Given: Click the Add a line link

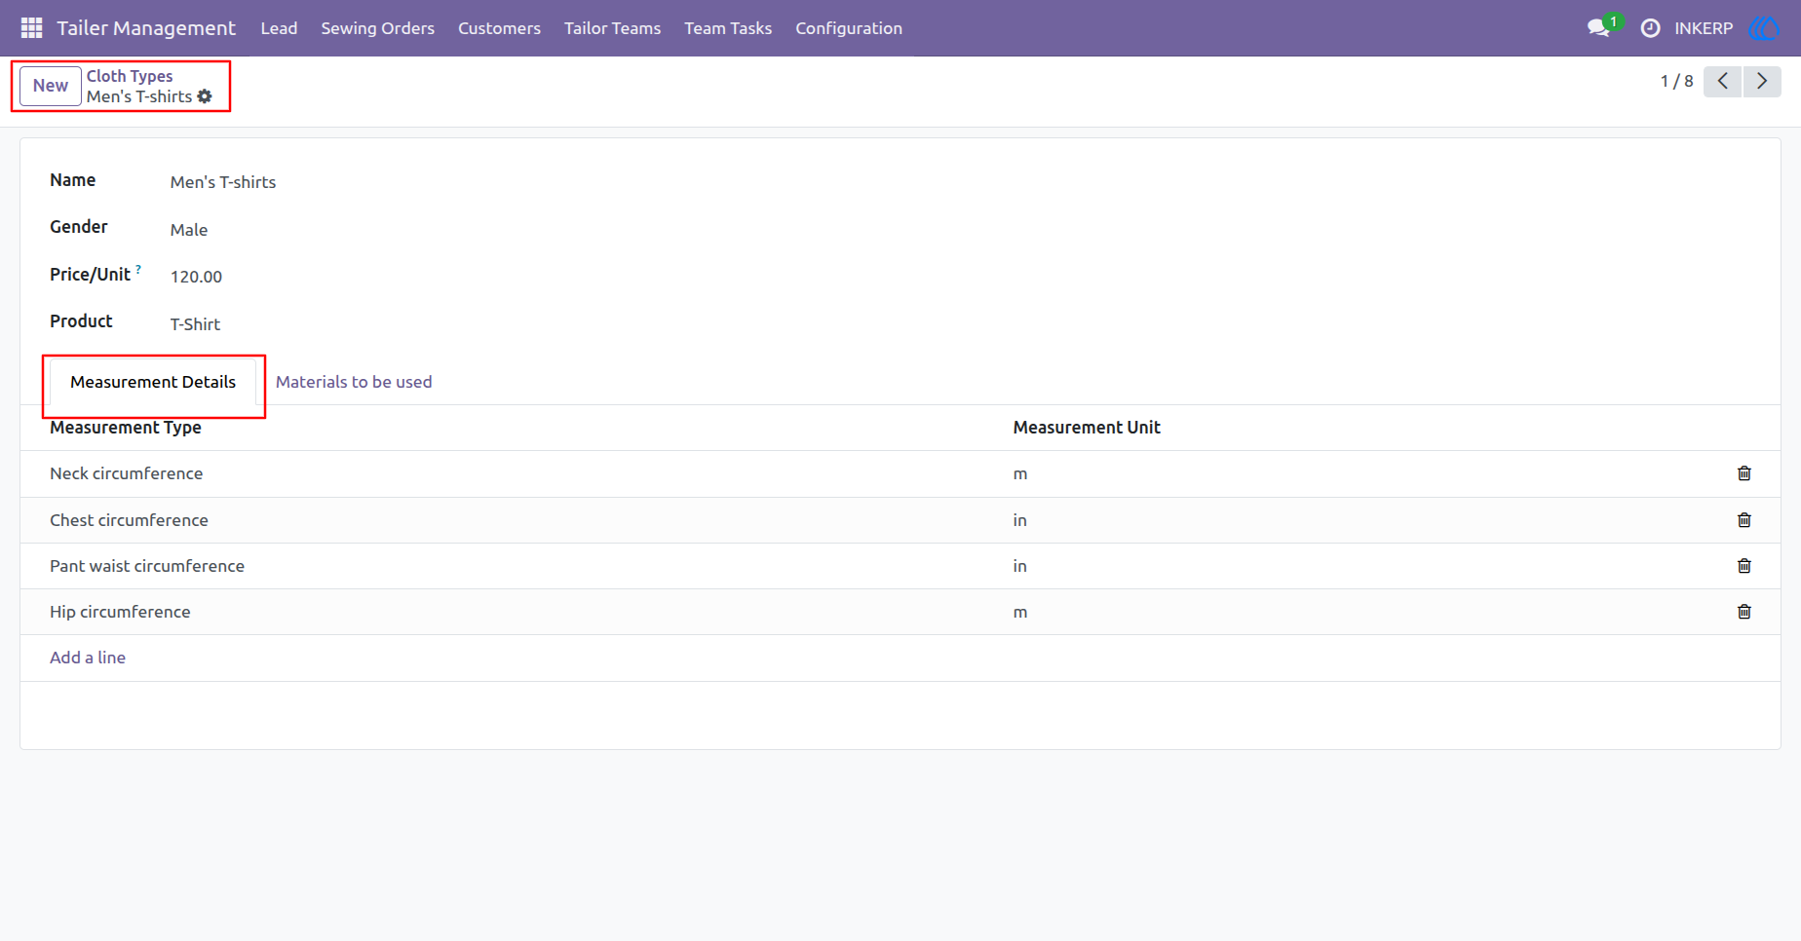Looking at the screenshot, I should (88, 658).
